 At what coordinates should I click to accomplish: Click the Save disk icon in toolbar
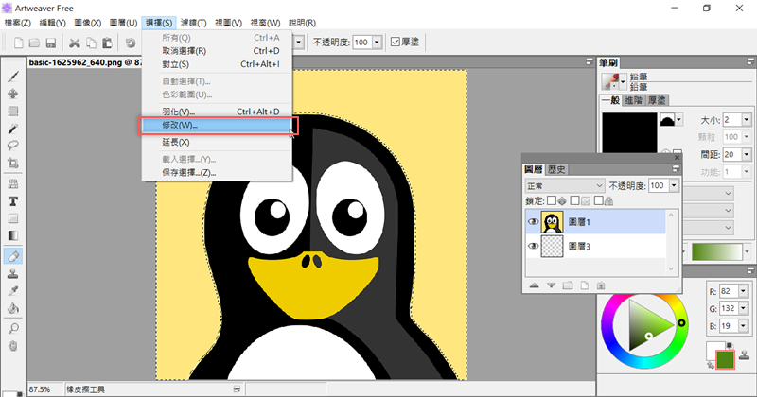coord(51,43)
